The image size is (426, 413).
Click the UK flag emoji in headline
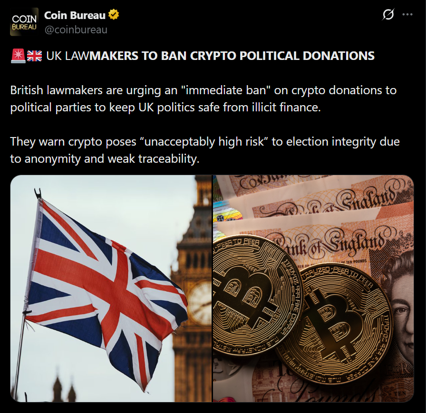tap(35, 56)
